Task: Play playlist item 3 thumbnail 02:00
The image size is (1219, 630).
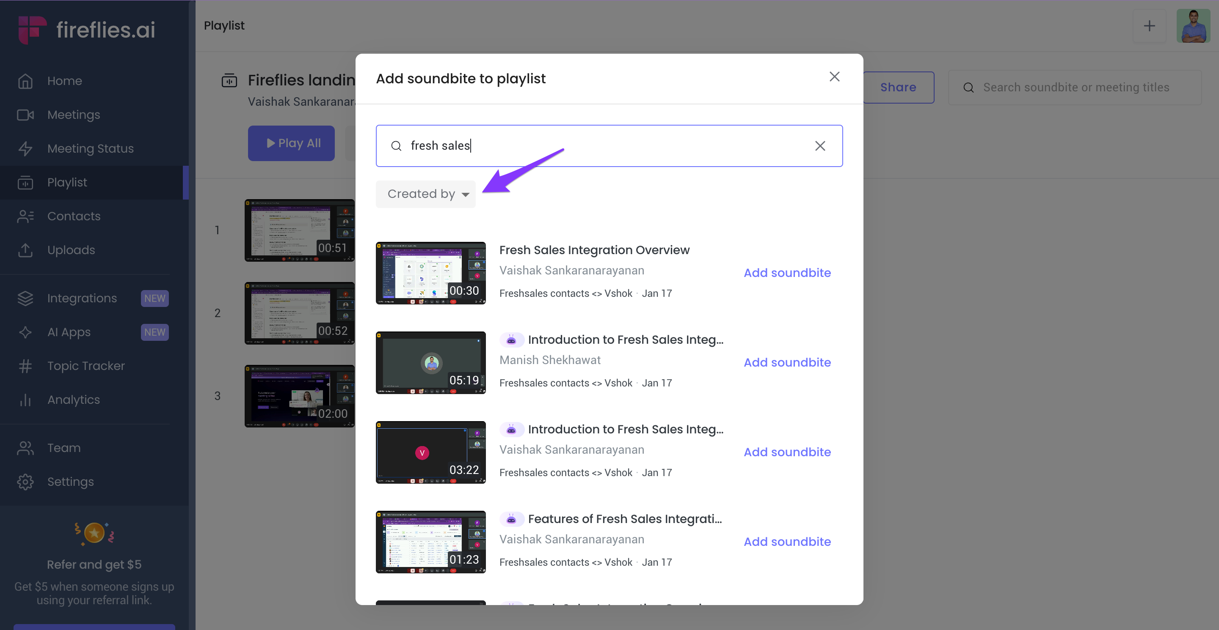Action: (300, 396)
